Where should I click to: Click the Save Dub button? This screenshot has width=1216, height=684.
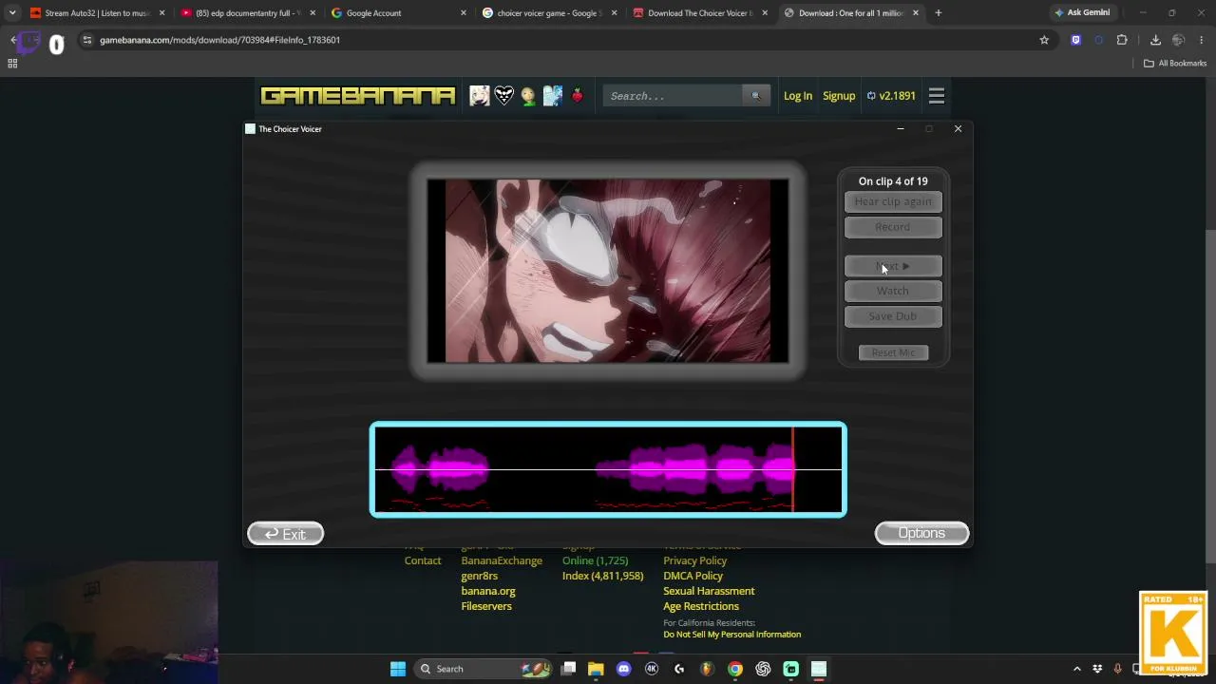click(893, 316)
